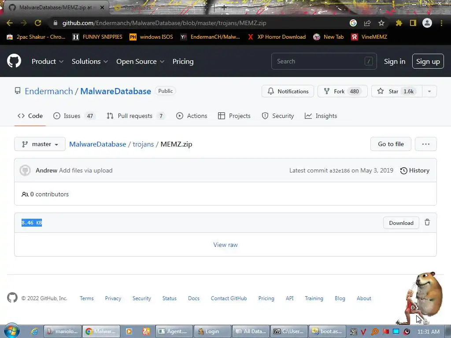The width and height of the screenshot is (451, 338).
Task: Open the VineMEMZ bookmark
Action: (369, 37)
